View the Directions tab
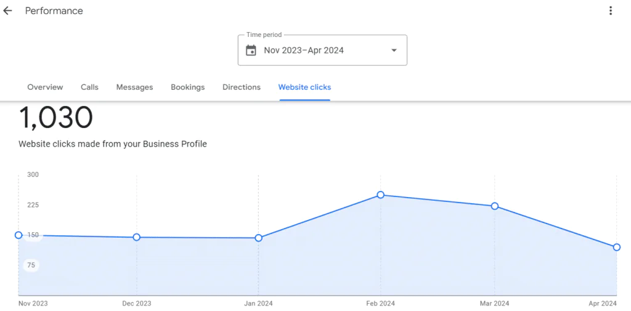The width and height of the screenshot is (631, 311). (242, 87)
